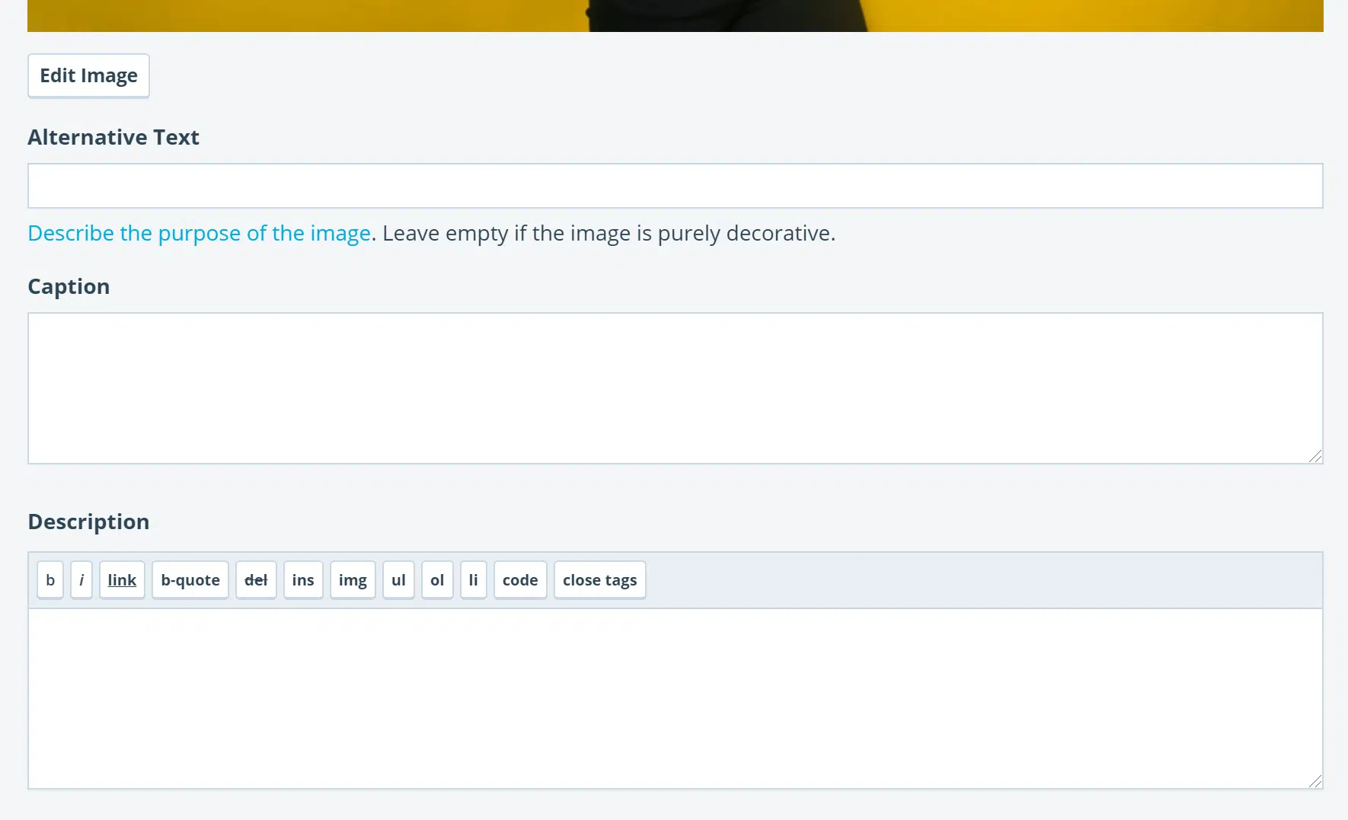Click the ins tag button
Screen dimensions: 1348x820
tap(303, 580)
